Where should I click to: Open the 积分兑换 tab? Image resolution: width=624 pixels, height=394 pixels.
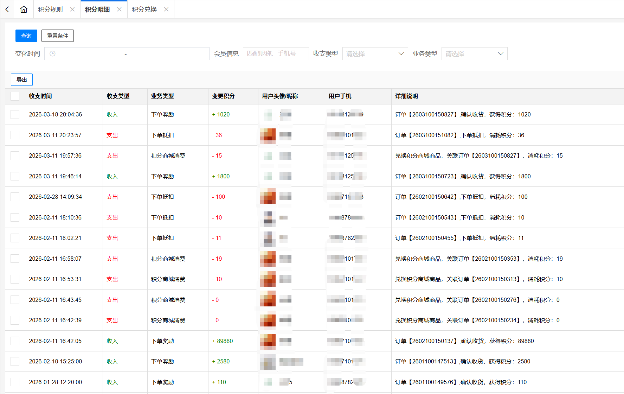[144, 9]
